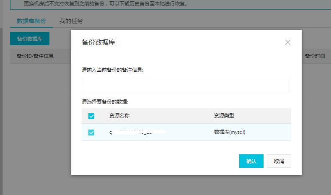The width and height of the screenshot is (331, 195).
Task: Click the 备份时间 column header
Action: [x=315, y=56]
